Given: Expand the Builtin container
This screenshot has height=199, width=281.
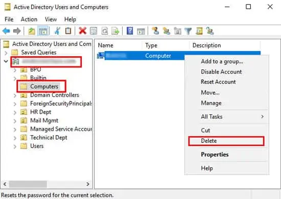Looking at the screenshot, I should (x=15, y=78).
